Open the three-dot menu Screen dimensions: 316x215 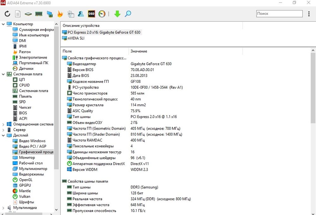309,14
